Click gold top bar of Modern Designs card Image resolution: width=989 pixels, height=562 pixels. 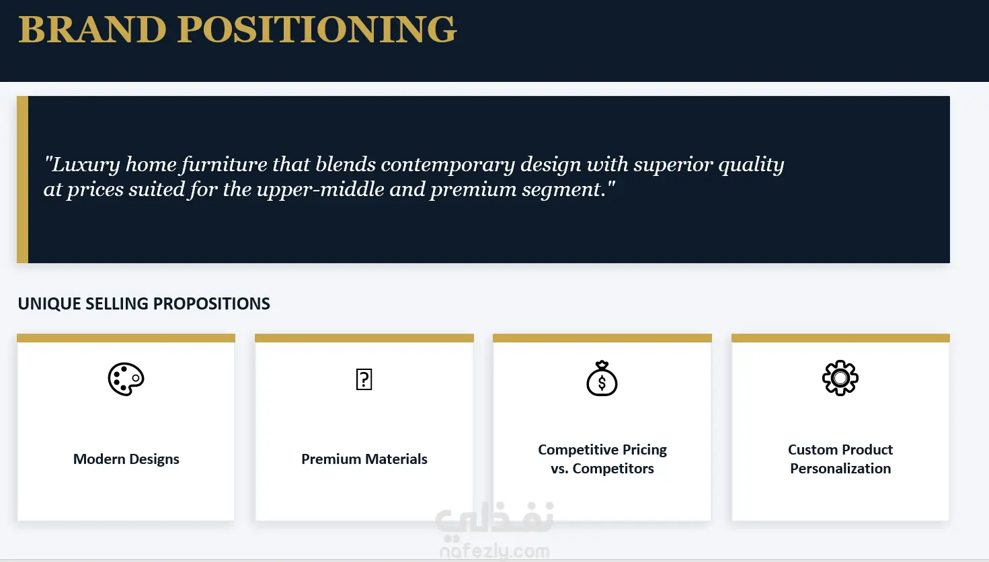[x=126, y=338]
